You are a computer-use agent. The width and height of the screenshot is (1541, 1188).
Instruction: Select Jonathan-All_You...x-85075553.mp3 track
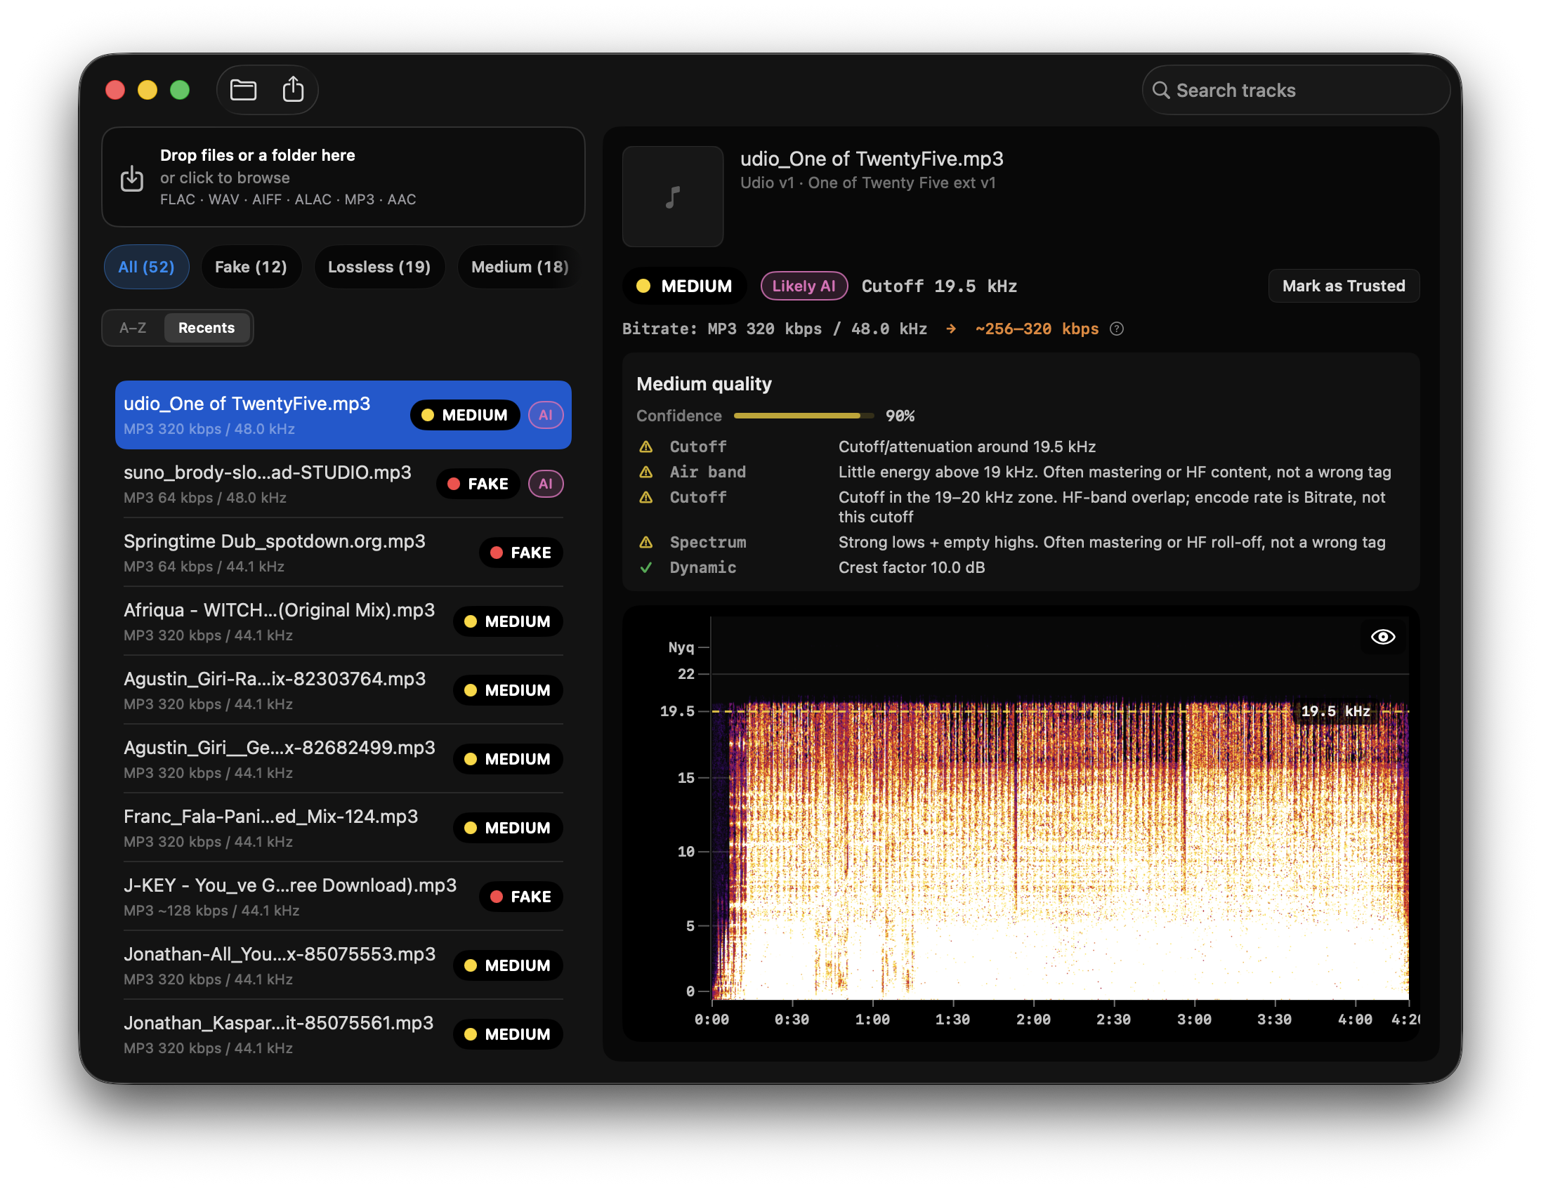[343, 965]
